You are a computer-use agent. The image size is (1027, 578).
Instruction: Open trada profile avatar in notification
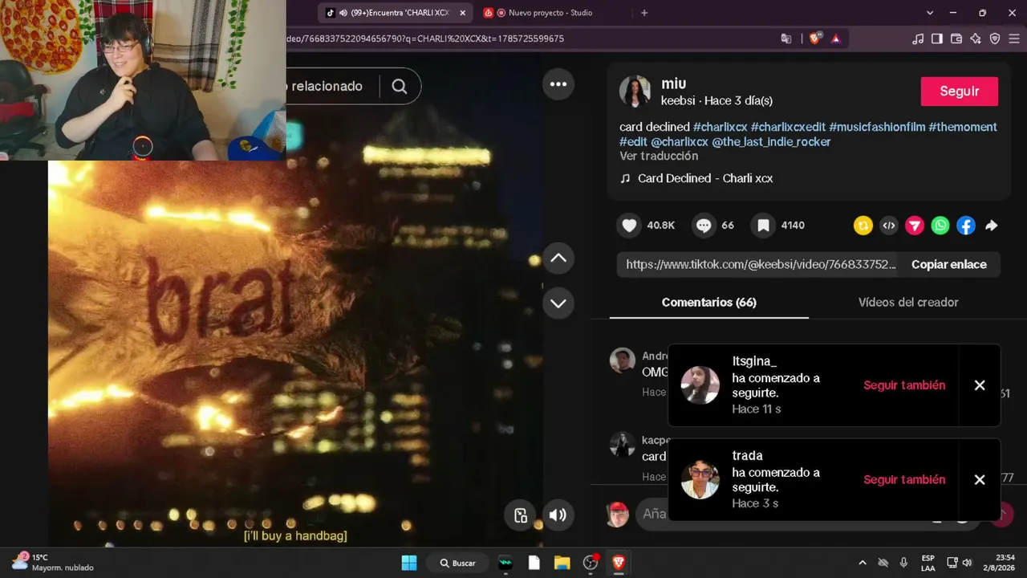(x=700, y=480)
